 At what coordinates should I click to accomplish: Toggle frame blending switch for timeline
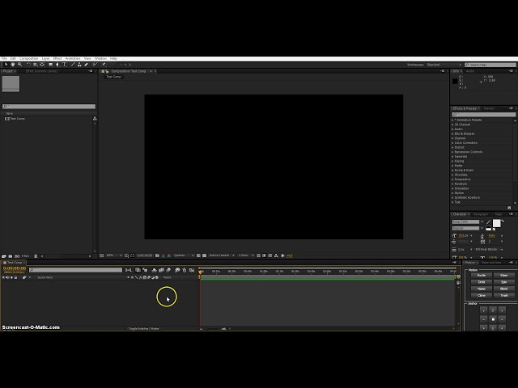[162, 270]
